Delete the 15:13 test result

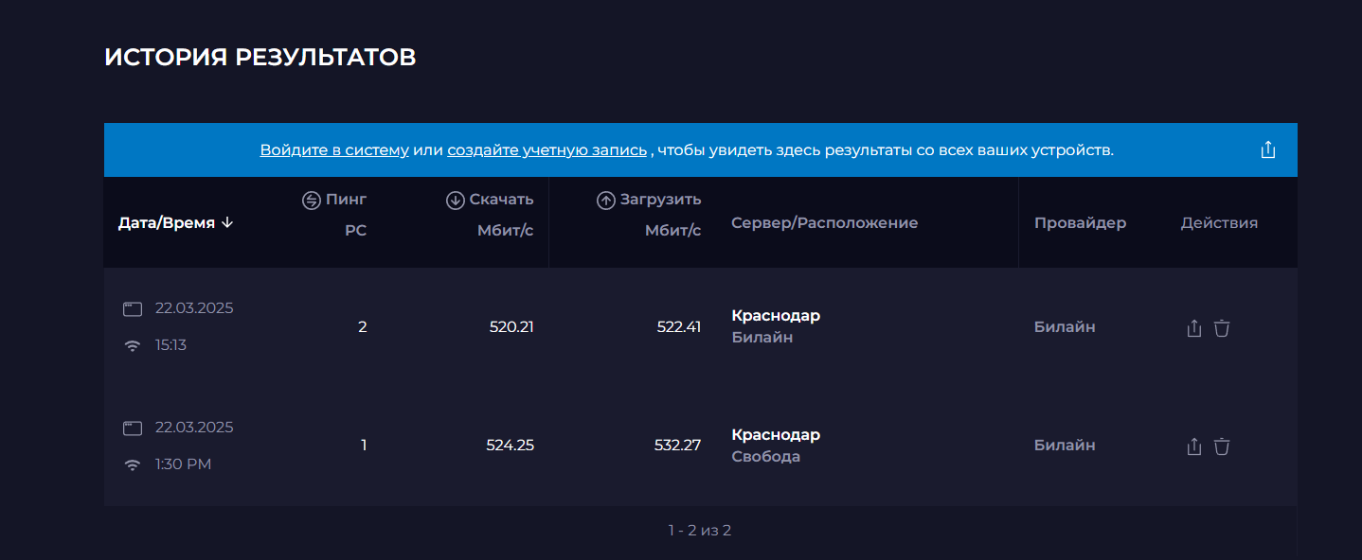1222,328
